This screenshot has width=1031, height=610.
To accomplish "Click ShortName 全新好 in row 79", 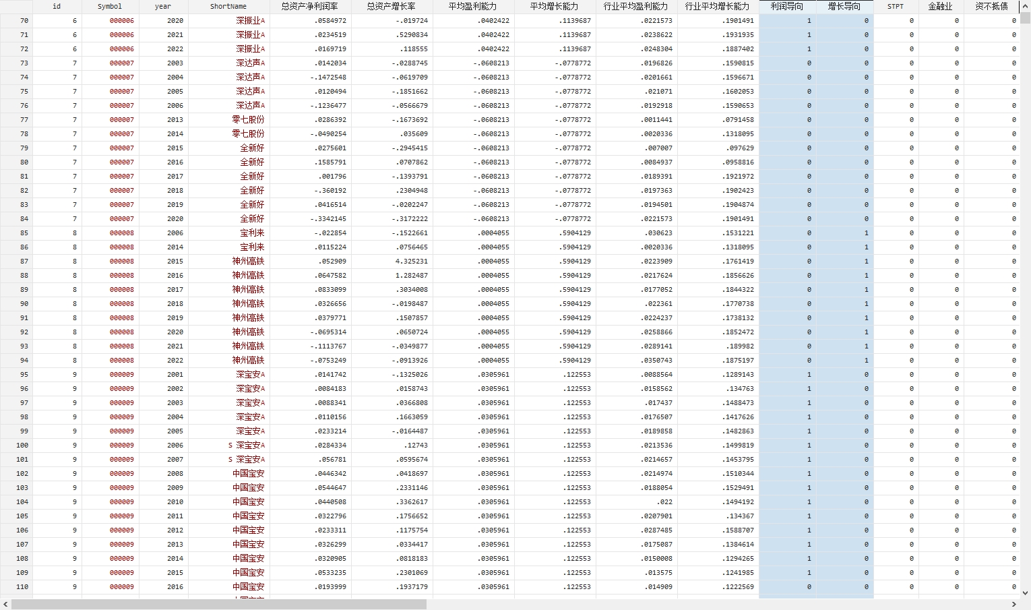I will [x=228, y=148].
